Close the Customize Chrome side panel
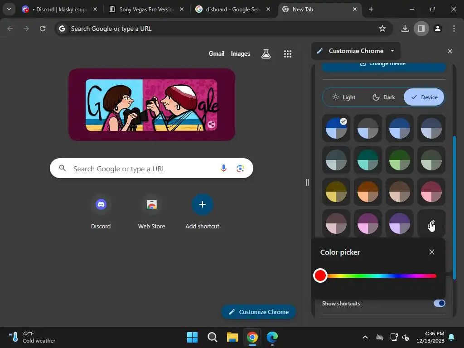 click(x=450, y=51)
